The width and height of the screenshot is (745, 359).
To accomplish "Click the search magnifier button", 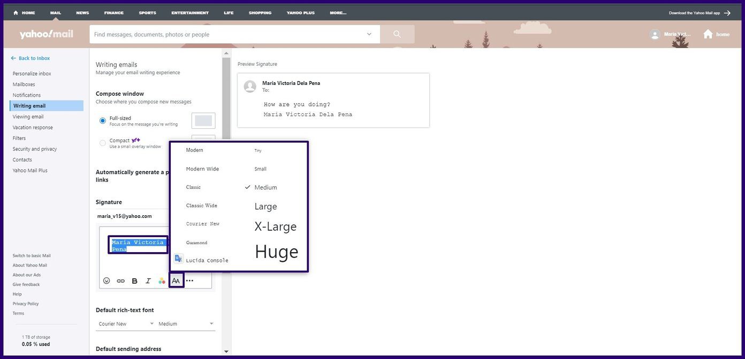I will (x=397, y=34).
